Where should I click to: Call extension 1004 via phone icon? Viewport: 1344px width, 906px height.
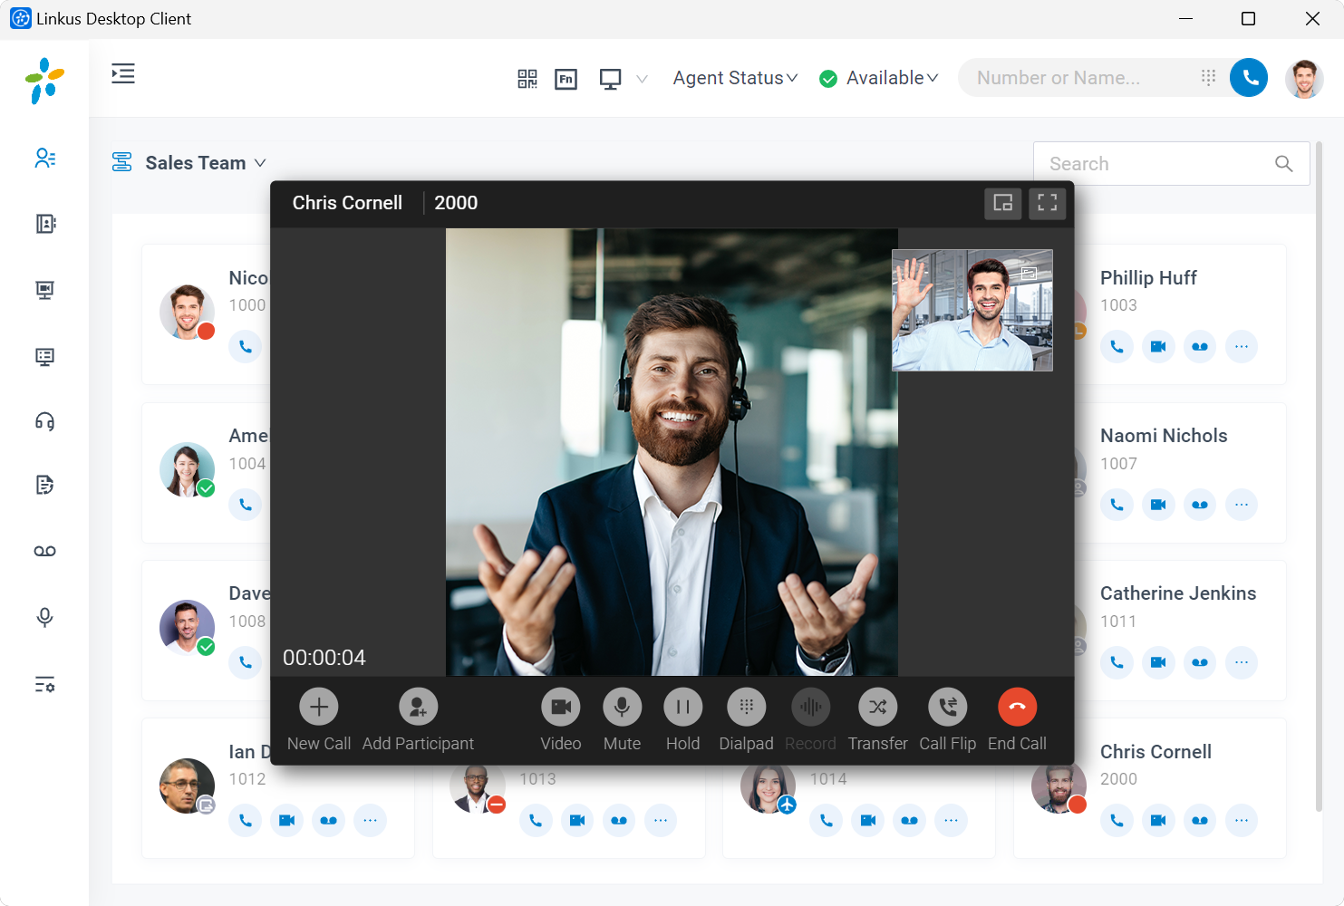click(x=246, y=505)
